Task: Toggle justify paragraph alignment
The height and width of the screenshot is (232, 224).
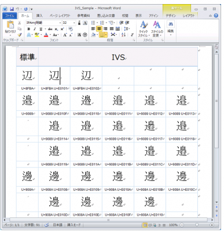Action: click(112, 29)
